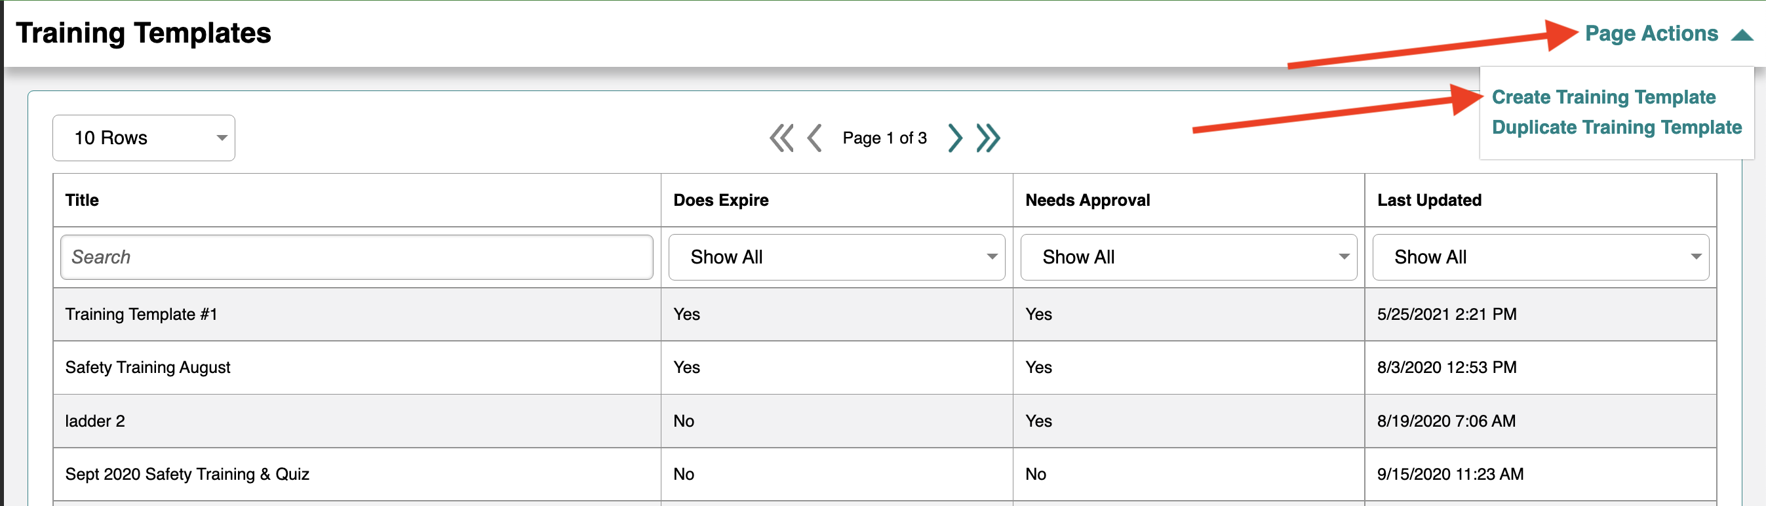Go to the previous page of results
This screenshot has width=1766, height=506.
point(814,138)
